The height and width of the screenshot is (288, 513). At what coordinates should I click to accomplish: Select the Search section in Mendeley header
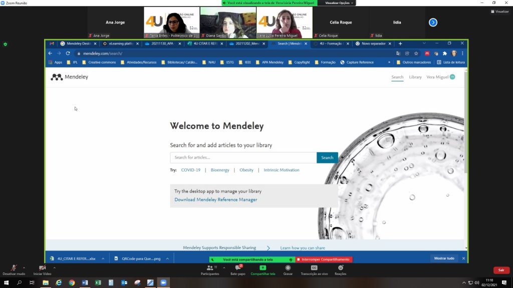(397, 77)
